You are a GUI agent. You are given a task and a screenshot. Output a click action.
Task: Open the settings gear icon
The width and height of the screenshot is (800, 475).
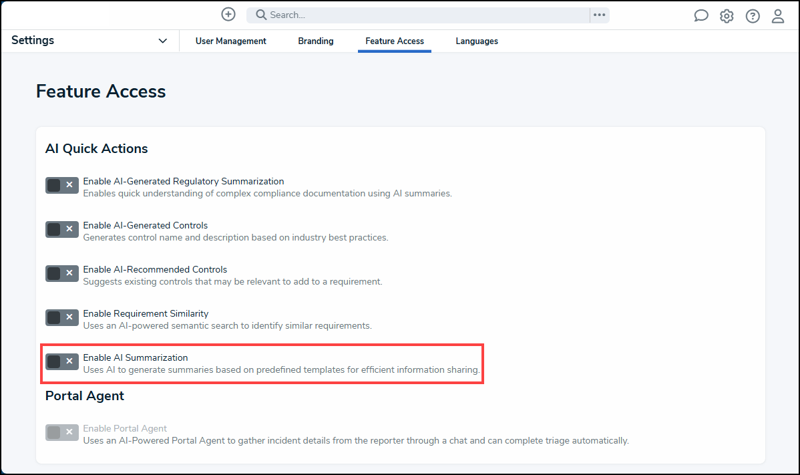click(x=727, y=15)
